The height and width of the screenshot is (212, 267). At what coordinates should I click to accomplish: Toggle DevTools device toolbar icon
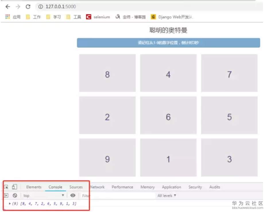click(x=14, y=187)
